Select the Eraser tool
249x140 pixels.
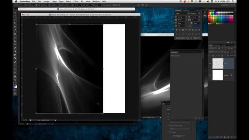coord(15,48)
